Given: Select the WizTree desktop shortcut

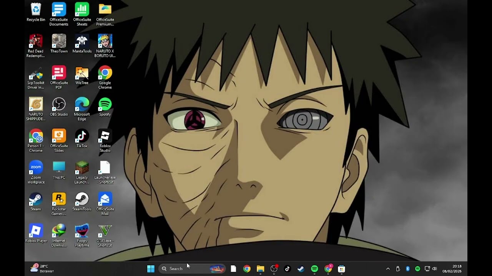Looking at the screenshot, I should pyautogui.click(x=82, y=76).
